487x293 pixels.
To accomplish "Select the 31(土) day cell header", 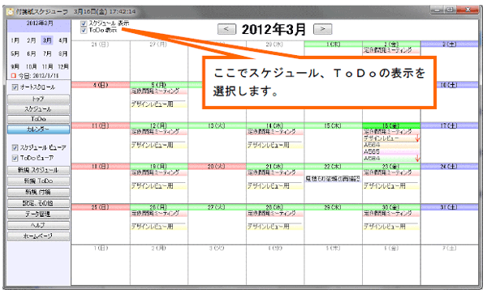I will click(x=449, y=207).
